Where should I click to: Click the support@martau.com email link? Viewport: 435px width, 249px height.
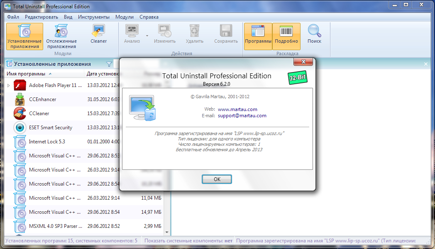[242, 116]
